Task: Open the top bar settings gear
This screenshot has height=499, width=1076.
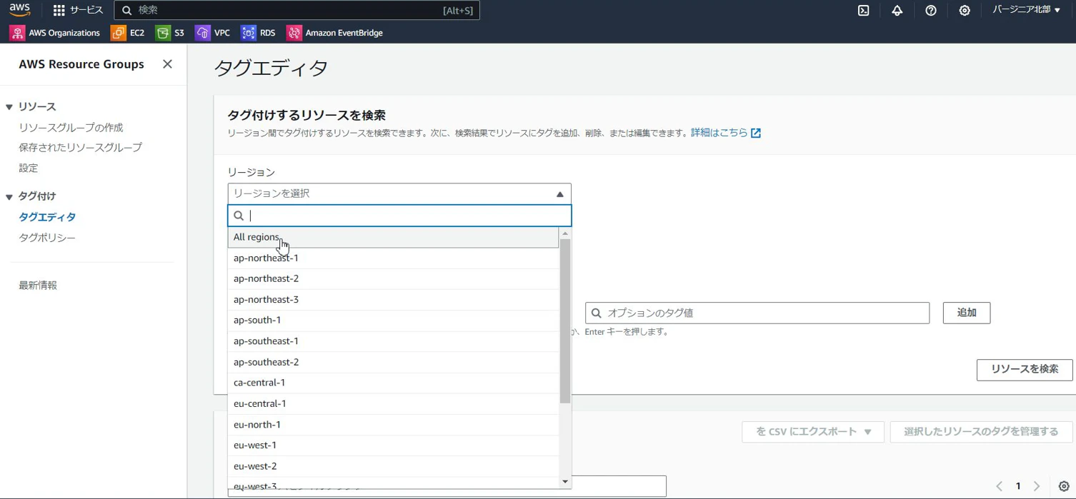Action: [x=965, y=10]
